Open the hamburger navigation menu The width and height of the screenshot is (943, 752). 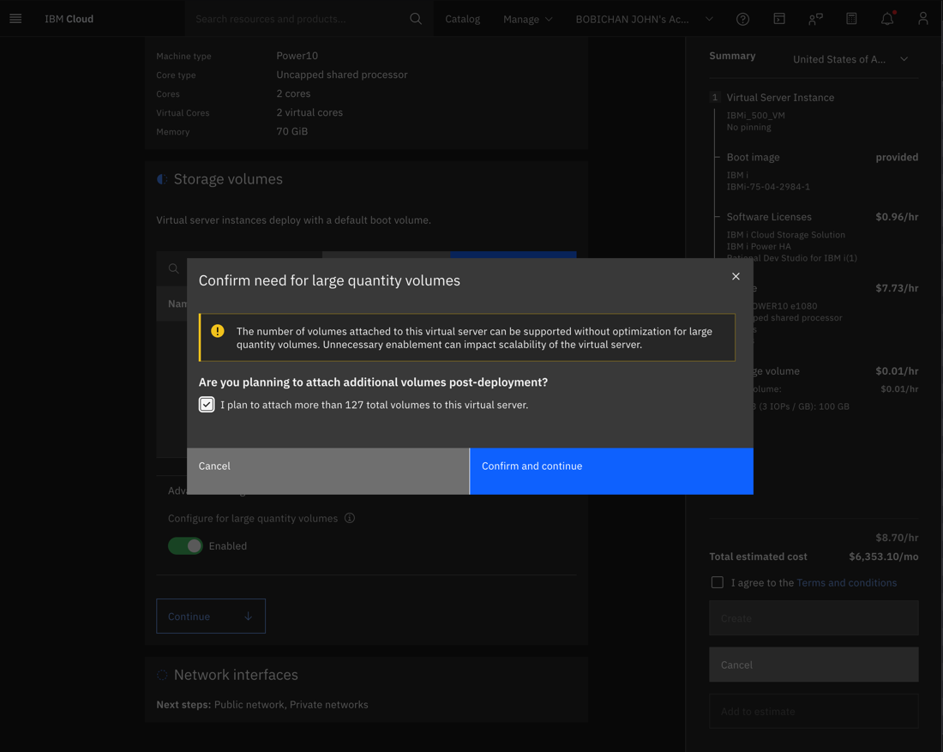click(15, 18)
